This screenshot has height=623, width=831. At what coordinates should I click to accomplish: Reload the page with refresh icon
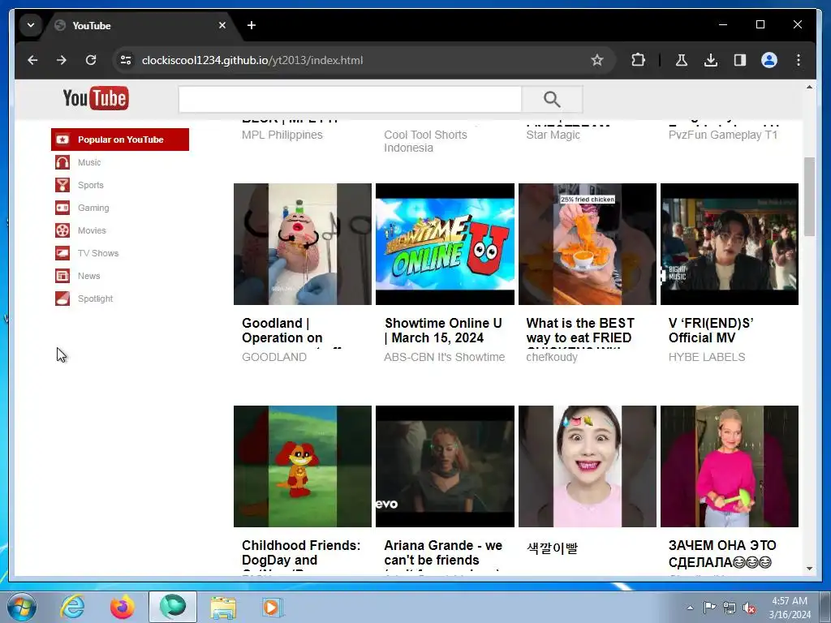pyautogui.click(x=91, y=60)
